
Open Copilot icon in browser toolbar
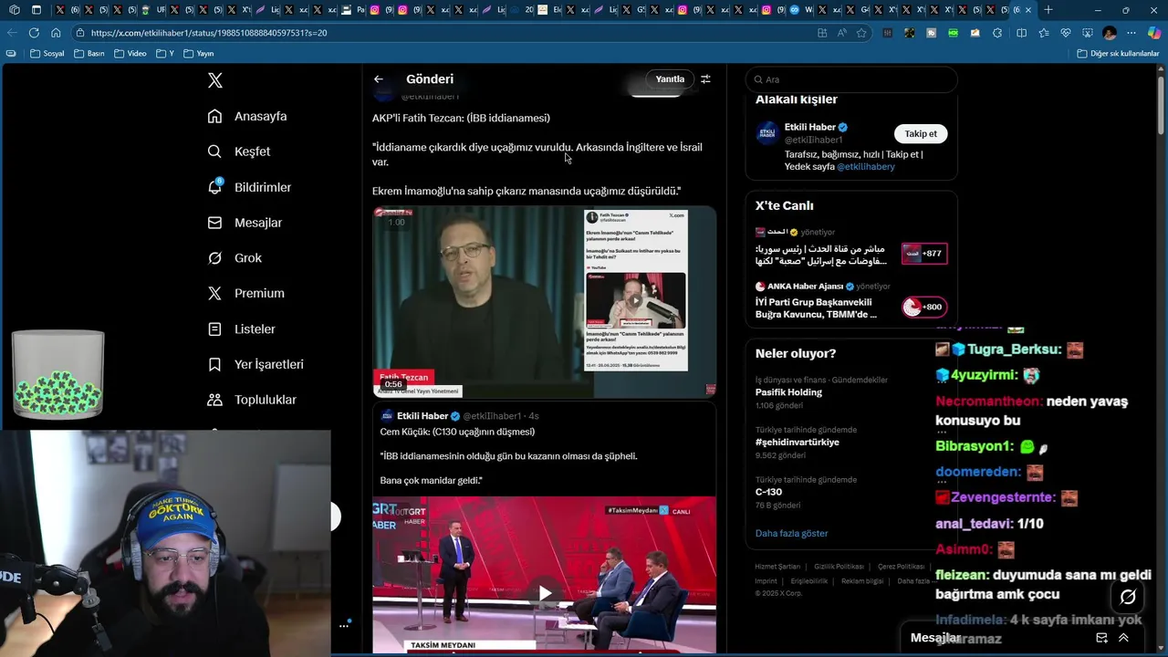click(x=1154, y=33)
